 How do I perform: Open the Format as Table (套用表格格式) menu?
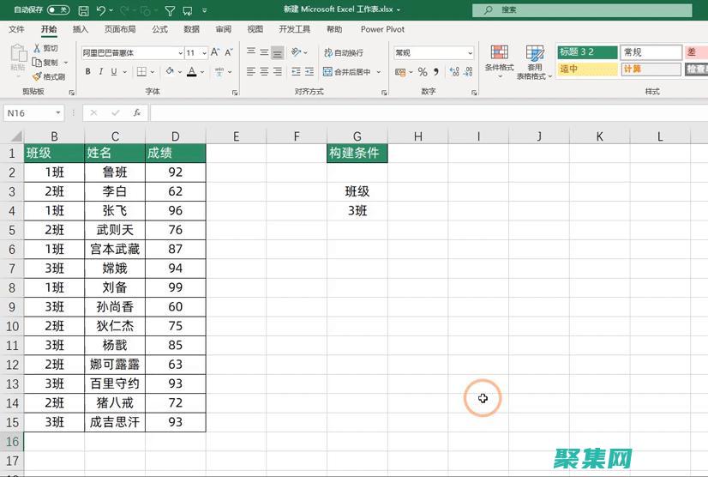(535, 63)
